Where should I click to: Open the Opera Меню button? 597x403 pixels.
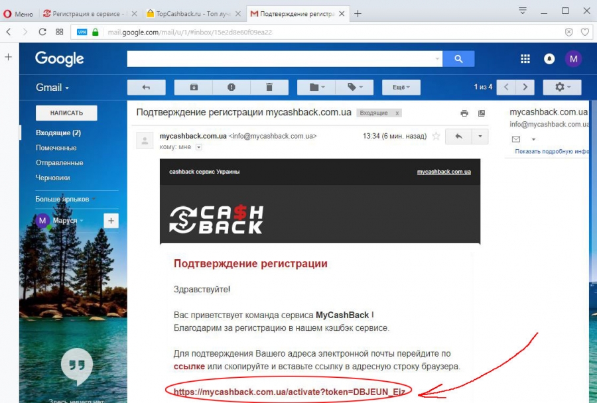pyautogui.click(x=18, y=14)
